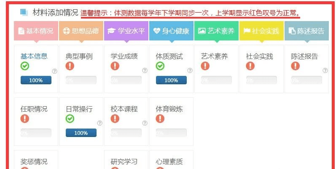Switch to the 基本情况 tab
336x169 pixels.
click(x=36, y=31)
